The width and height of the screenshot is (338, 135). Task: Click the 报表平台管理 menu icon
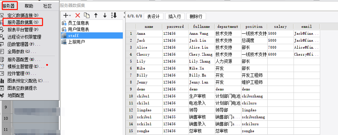pyautogui.click(x=2, y=30)
